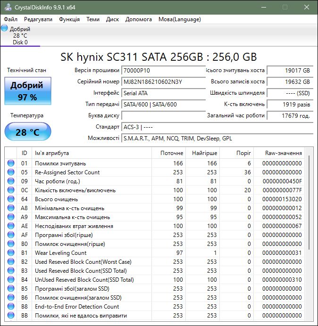Viewport: 318px width, 326px height.
Task: Open the Диск menu
Action: click(112, 19)
